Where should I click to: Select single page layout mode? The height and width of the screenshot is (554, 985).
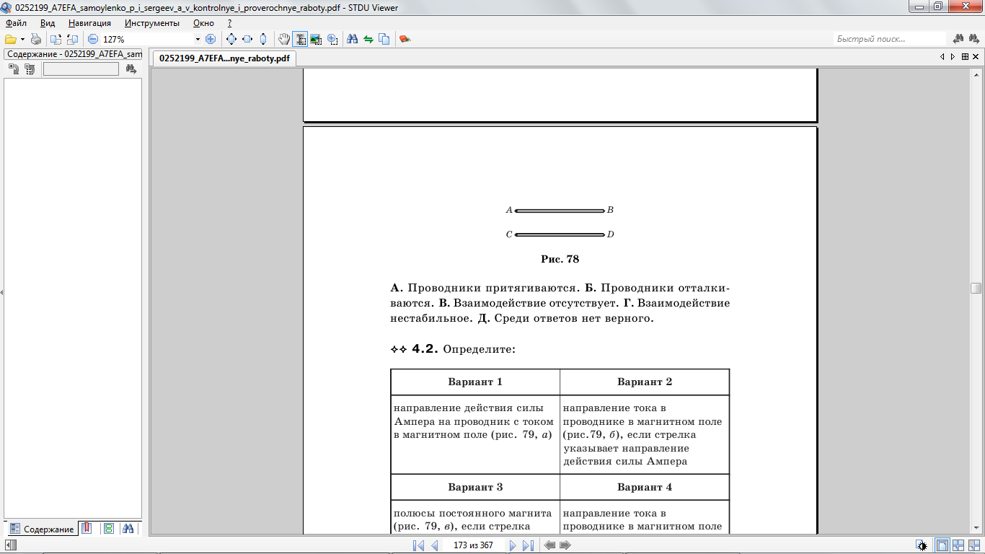pyautogui.click(x=942, y=545)
